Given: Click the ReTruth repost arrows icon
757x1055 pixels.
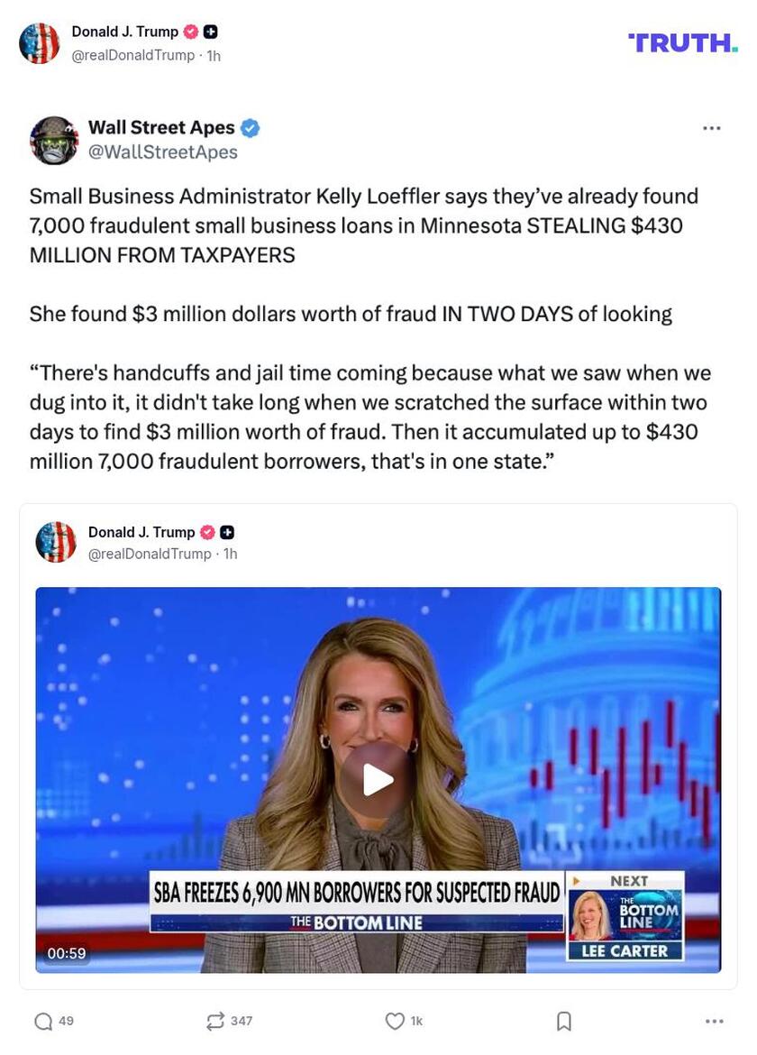Looking at the screenshot, I should tap(215, 1022).
